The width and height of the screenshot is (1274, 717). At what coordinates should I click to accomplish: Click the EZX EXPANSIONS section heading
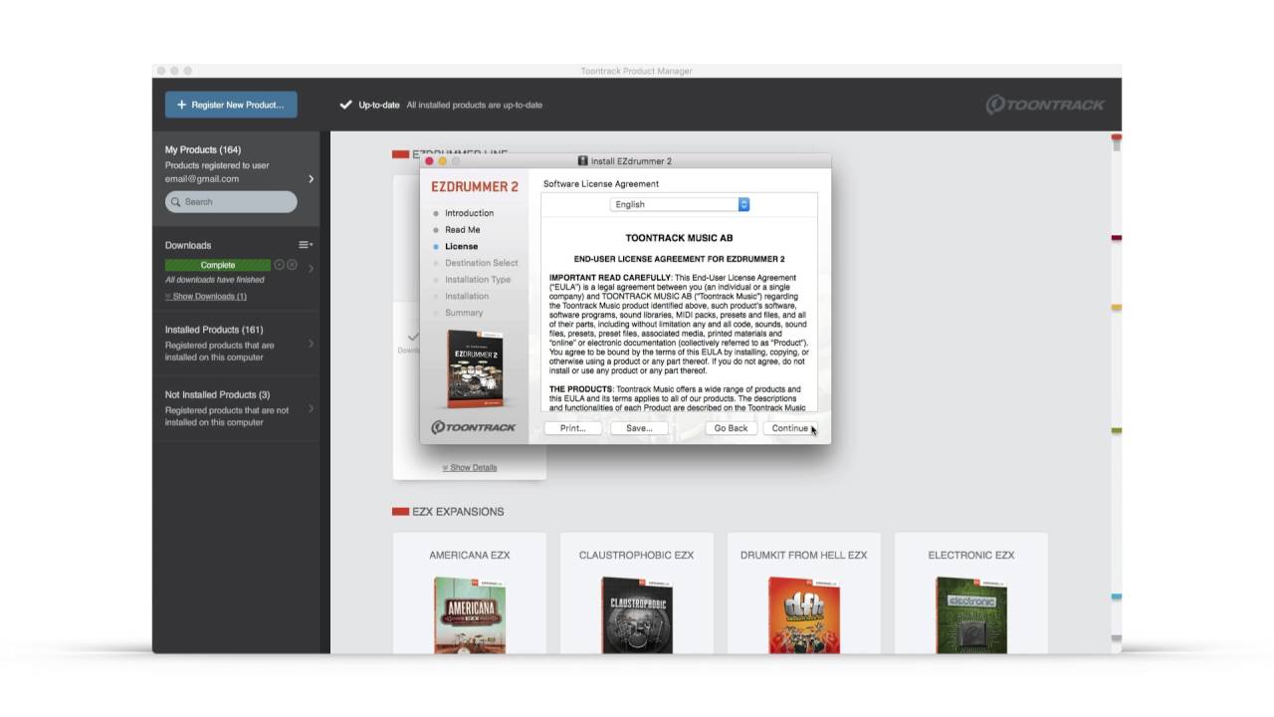point(459,512)
